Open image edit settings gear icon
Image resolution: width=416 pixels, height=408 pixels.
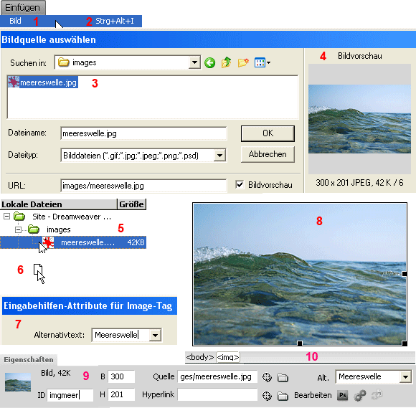pos(360,395)
